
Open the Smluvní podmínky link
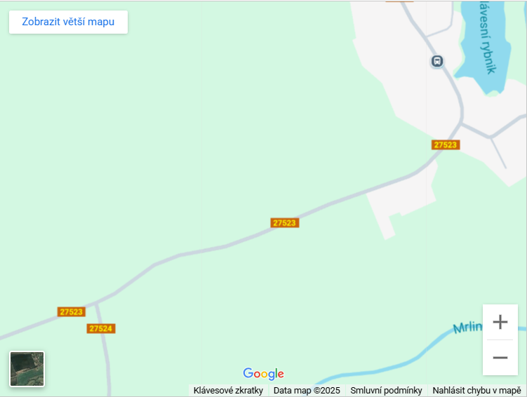point(386,390)
